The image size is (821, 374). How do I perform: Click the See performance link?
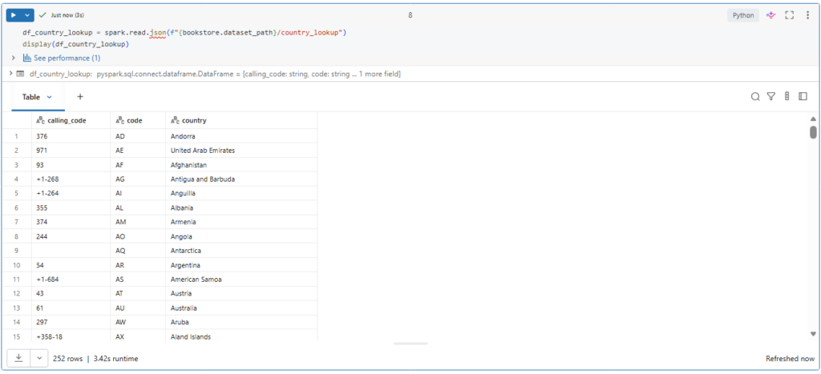click(x=67, y=58)
